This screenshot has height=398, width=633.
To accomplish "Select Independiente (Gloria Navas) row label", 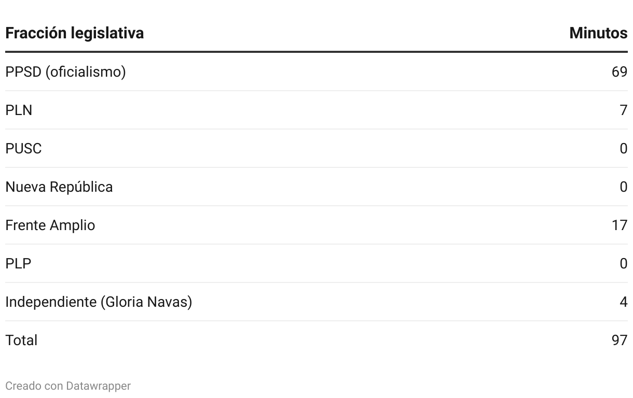I will pyautogui.click(x=99, y=302).
